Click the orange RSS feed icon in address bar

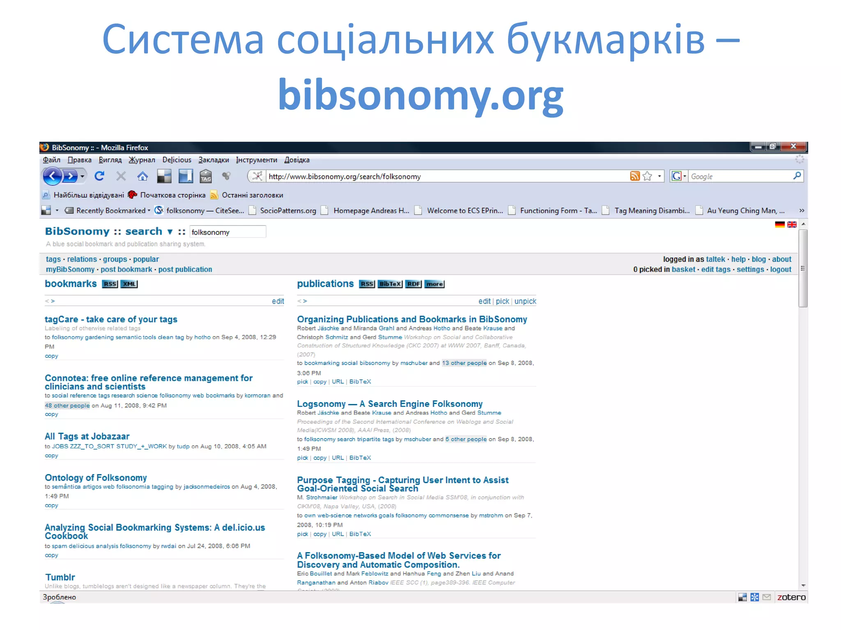pos(635,176)
